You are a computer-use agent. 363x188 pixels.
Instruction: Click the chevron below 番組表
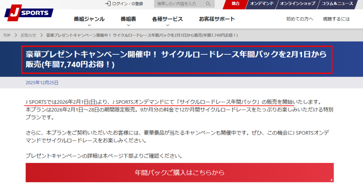point(128,25)
